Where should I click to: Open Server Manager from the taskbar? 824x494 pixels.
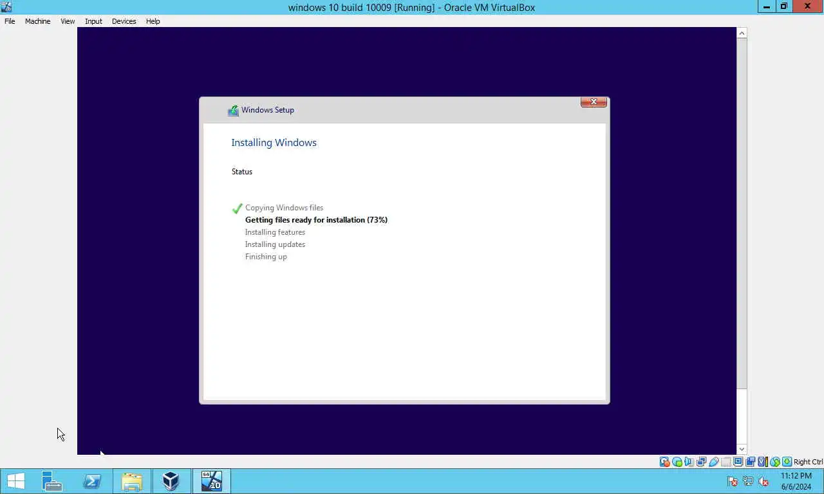pos(51,481)
